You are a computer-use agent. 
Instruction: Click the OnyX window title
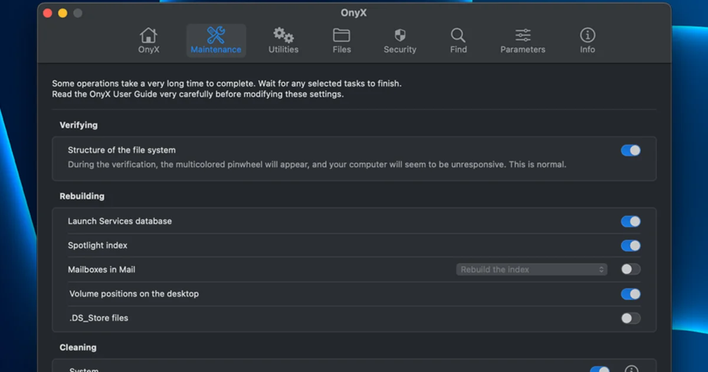pos(354,12)
